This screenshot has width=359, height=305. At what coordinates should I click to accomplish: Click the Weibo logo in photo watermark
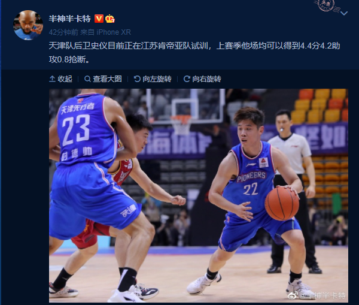pyautogui.click(x=293, y=295)
